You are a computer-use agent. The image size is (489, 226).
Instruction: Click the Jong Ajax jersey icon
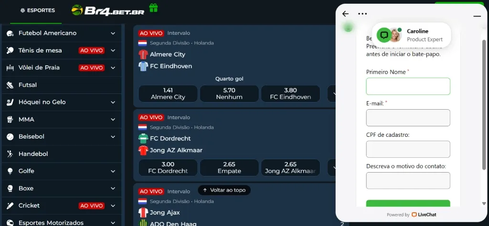[143, 213]
